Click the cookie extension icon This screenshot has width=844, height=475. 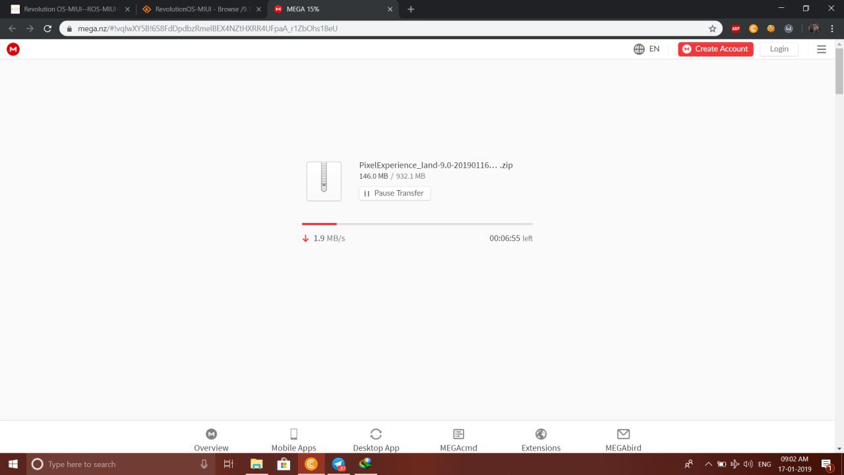point(771,28)
